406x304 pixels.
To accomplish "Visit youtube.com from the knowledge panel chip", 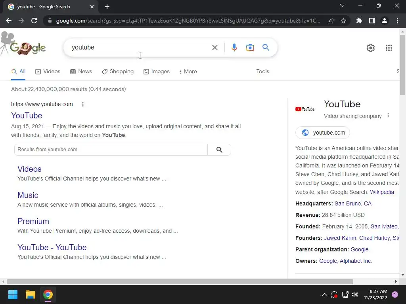I will (323, 133).
